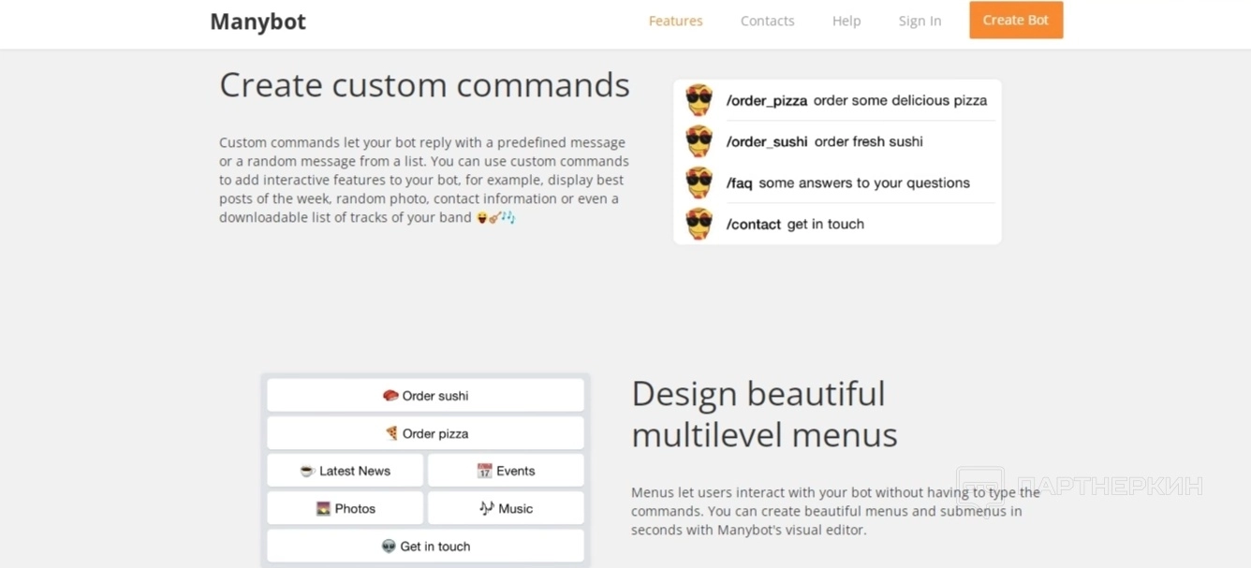The width and height of the screenshot is (1251, 568).
Task: Click the sushi emoji icon
Action: click(390, 396)
